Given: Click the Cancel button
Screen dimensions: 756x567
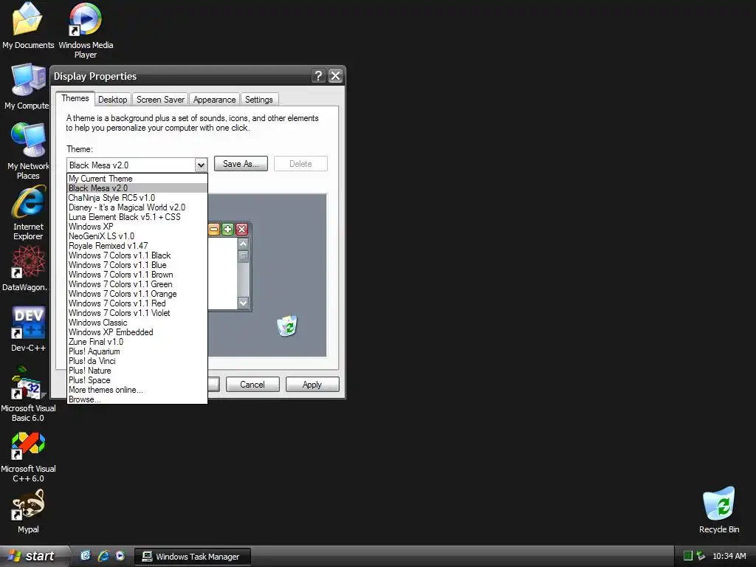Looking at the screenshot, I should pyautogui.click(x=252, y=384).
